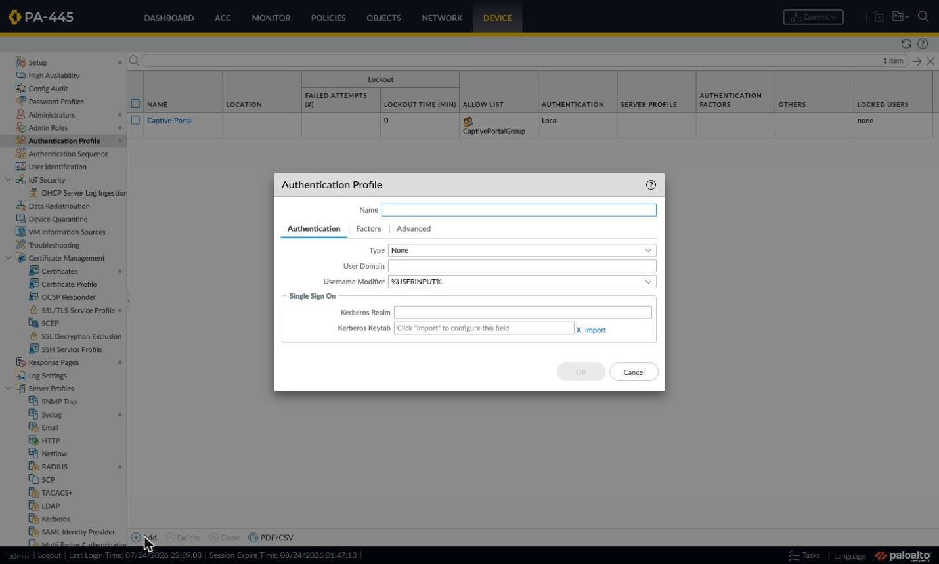Open Authentication Sequence icon

point(20,154)
